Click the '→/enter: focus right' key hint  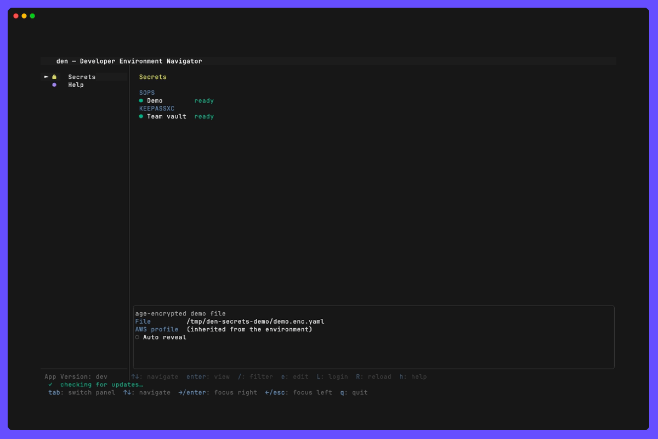[218, 392]
